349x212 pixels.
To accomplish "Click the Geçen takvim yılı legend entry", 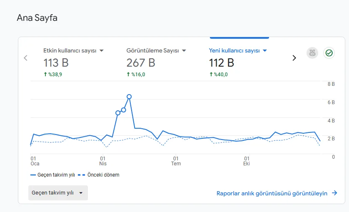I will (x=53, y=175).
